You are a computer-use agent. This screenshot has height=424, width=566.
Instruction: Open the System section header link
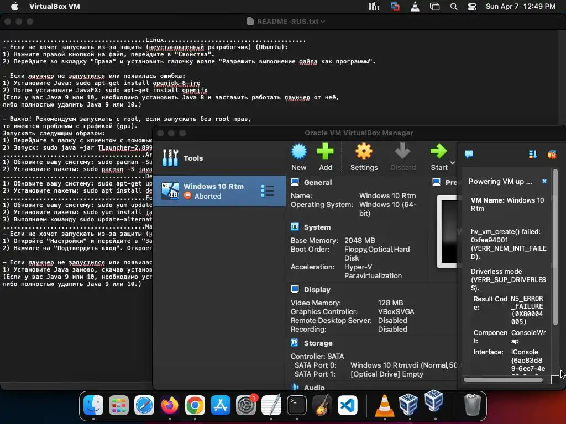tap(317, 227)
